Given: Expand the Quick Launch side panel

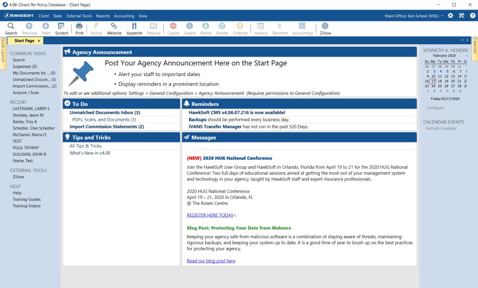Looking at the screenshot, I should 3,55.
